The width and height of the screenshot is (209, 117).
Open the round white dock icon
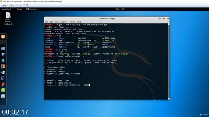[3, 72]
